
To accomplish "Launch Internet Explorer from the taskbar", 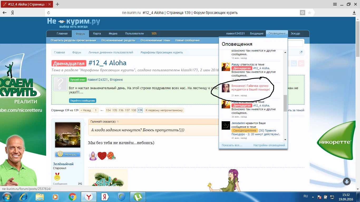I will 23,197.
